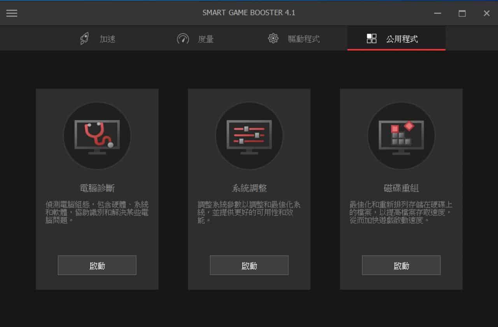Click the grid icon for 公用程式
Viewport: 498px width, 327px height.
372,38
